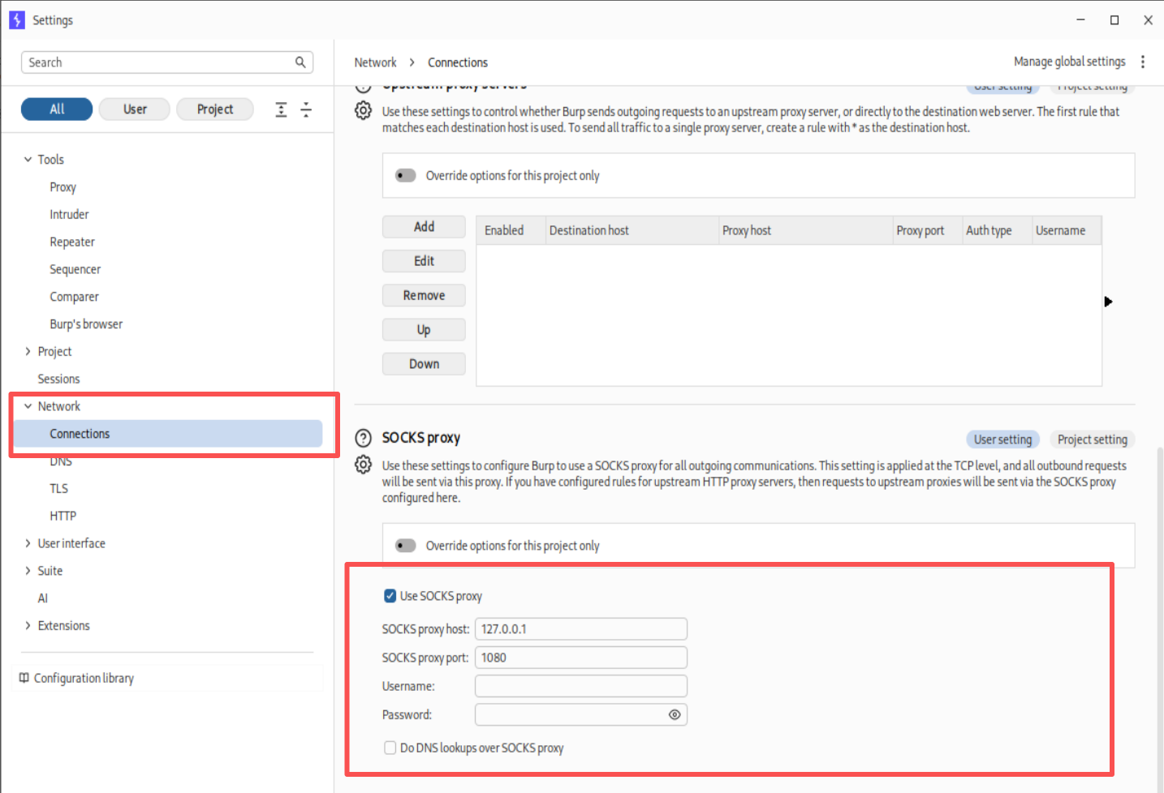Click the Add upstream proxy button

click(424, 227)
